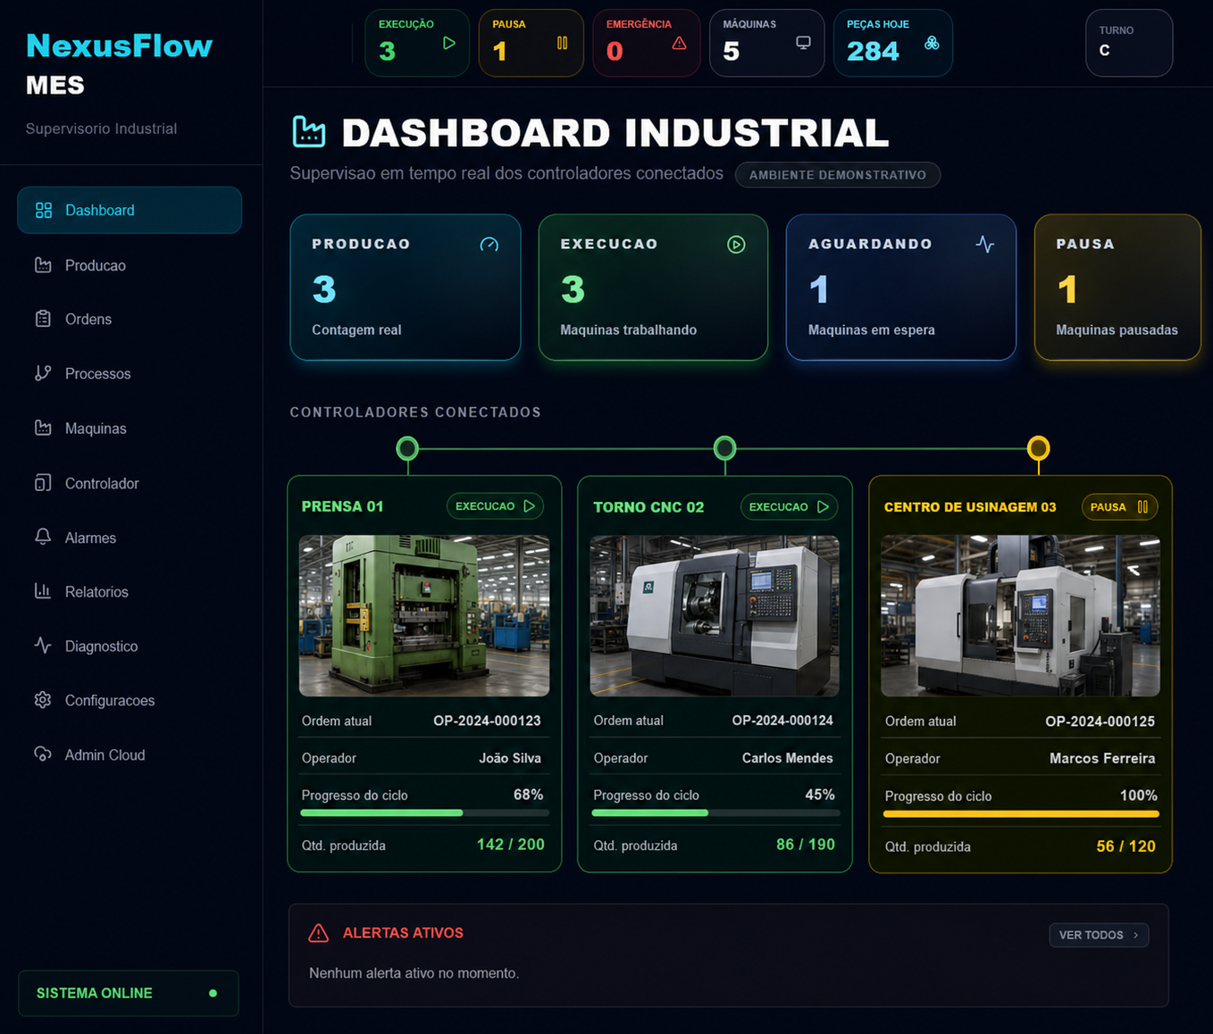Click the PAUSA badge on Centro de Usinagem 03
This screenshot has width=1213, height=1034.
click(1120, 507)
